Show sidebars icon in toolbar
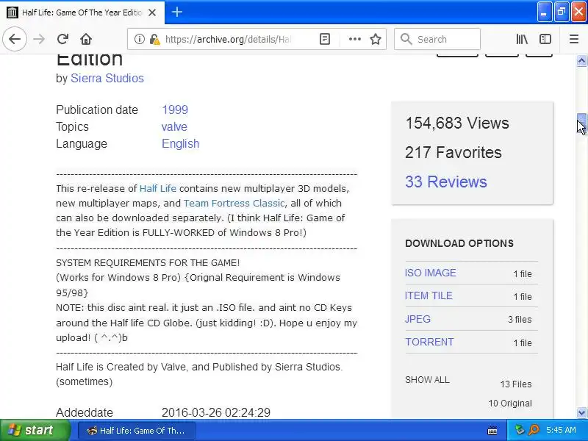 [x=545, y=39]
